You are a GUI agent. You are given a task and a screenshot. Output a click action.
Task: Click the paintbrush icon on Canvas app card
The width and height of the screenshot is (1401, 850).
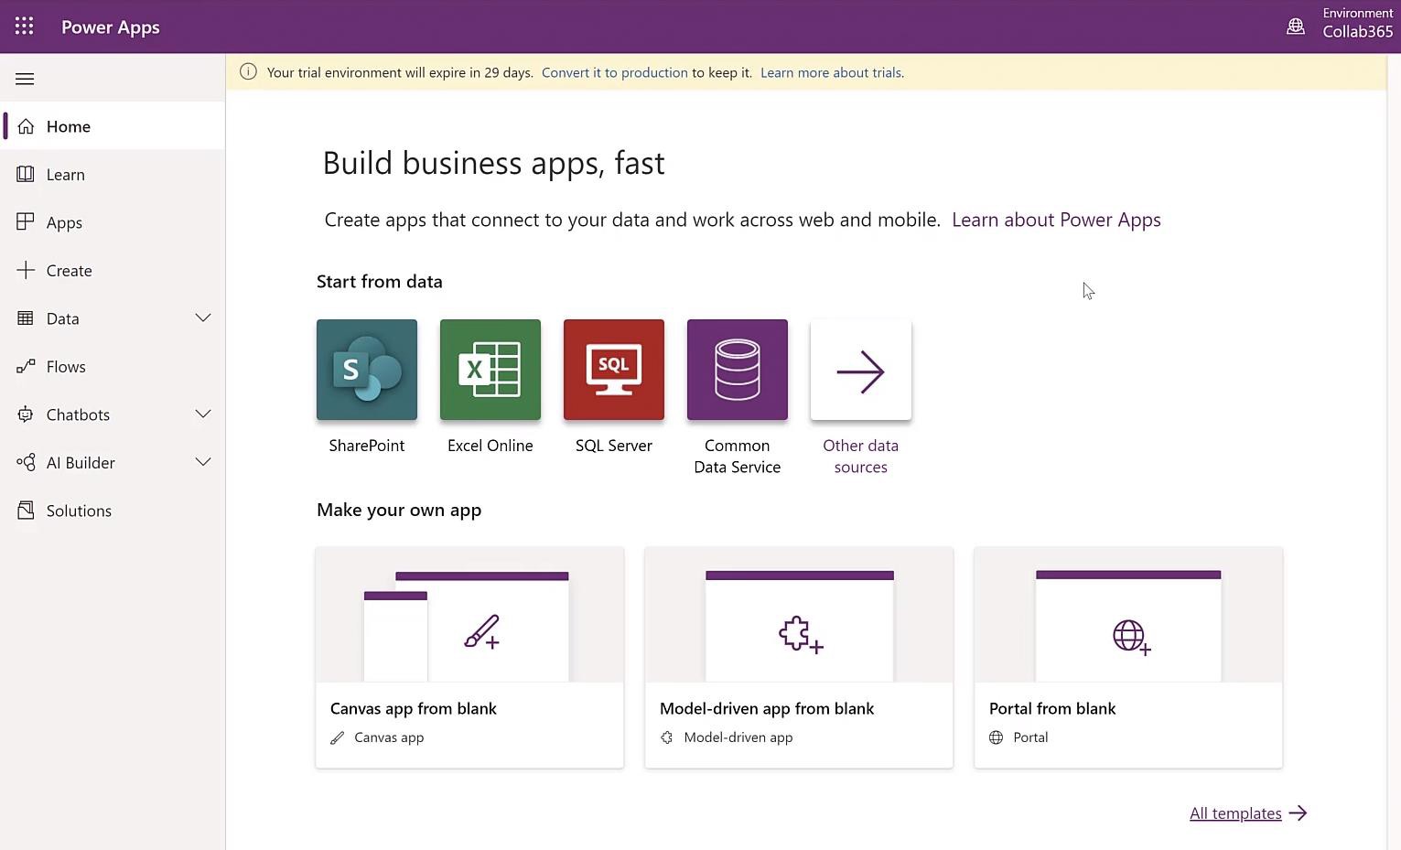coord(481,631)
